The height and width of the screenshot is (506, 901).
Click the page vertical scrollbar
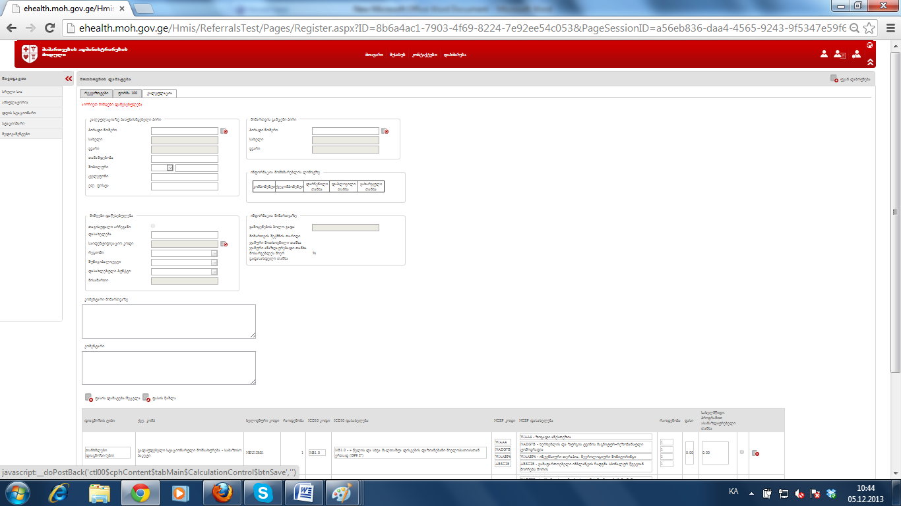click(895, 198)
